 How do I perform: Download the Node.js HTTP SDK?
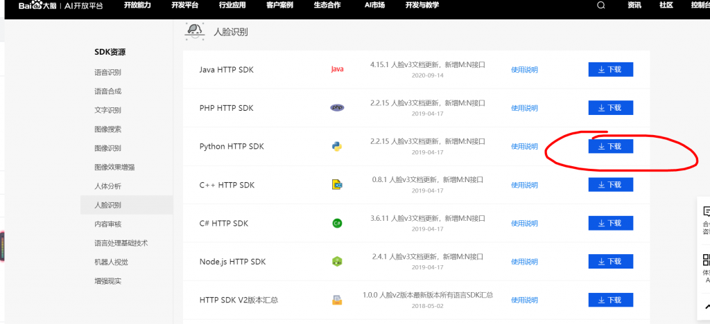pos(610,262)
